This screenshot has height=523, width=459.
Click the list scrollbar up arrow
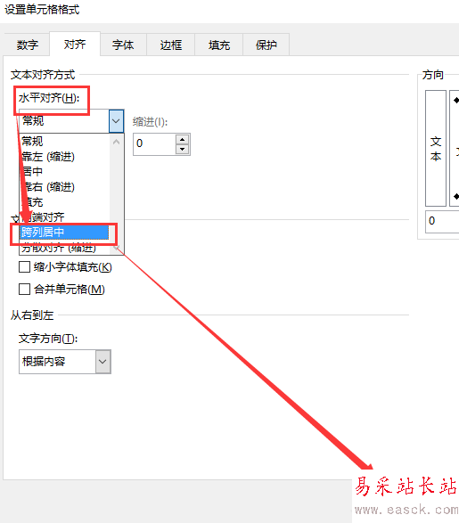tap(117, 142)
